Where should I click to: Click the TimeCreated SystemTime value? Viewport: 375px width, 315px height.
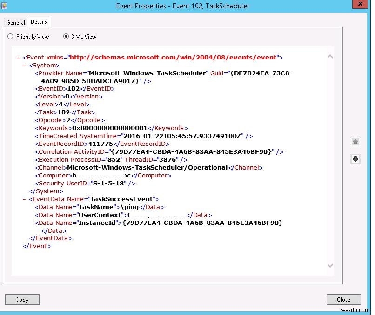click(182, 136)
